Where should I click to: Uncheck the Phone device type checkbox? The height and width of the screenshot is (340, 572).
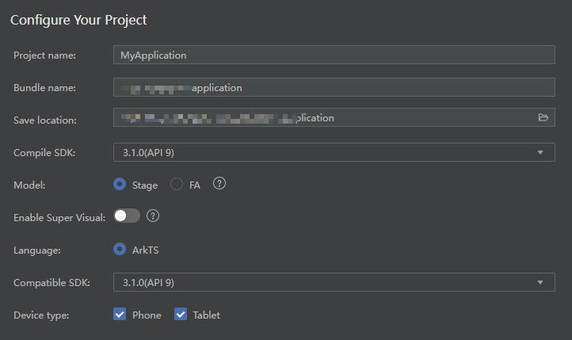(120, 314)
